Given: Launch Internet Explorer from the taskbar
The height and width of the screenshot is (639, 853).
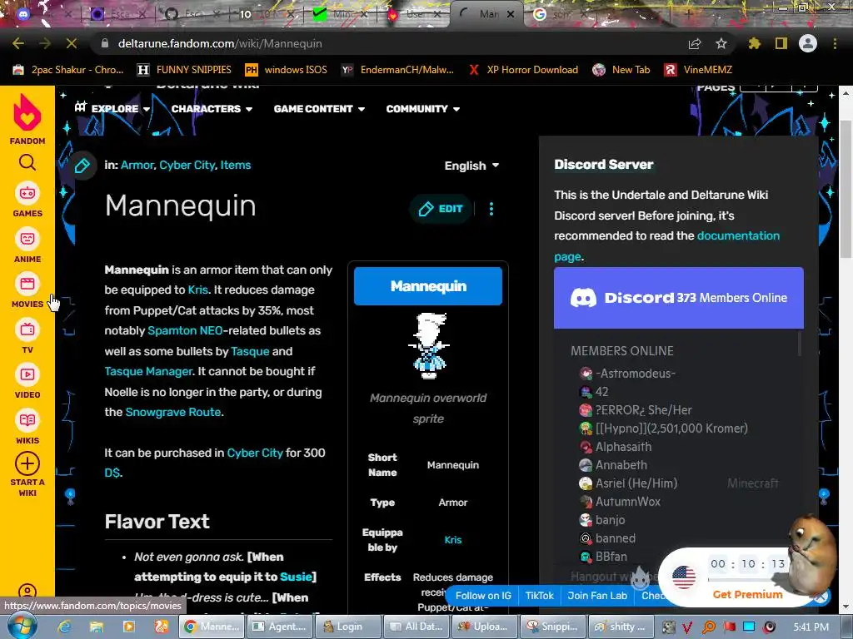Looking at the screenshot, I should (64, 627).
